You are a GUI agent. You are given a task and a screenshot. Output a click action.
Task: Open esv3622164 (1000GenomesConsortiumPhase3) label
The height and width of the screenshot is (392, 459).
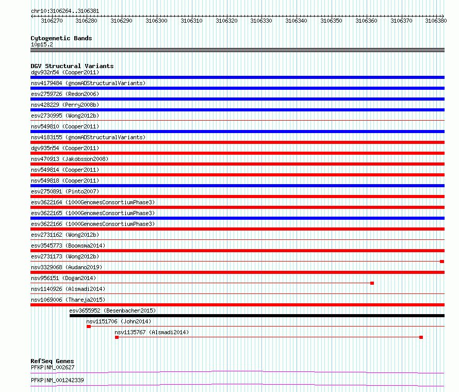[93, 202]
